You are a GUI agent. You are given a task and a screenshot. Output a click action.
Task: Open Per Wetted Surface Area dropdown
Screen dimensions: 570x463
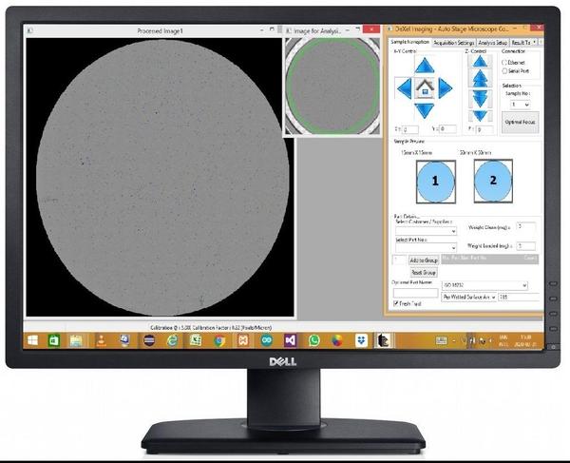(469, 298)
